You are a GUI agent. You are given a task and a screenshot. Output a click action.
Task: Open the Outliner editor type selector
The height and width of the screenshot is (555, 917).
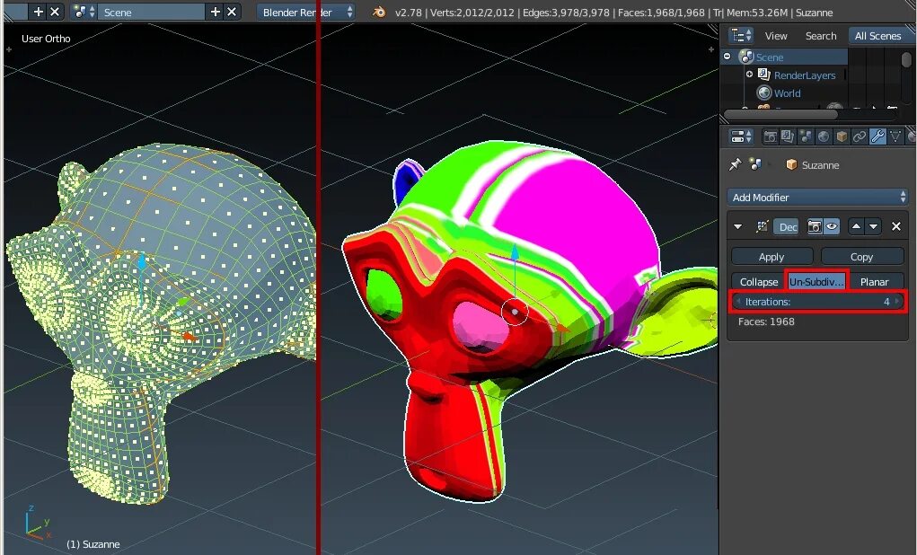point(741,36)
